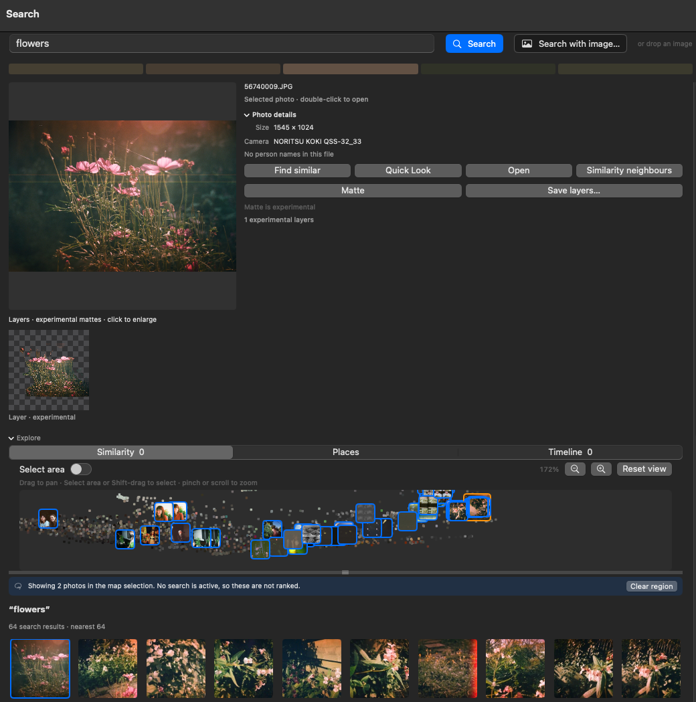Select the first selected flower result thumbnail
This screenshot has height=702, width=696.
[x=40, y=669]
